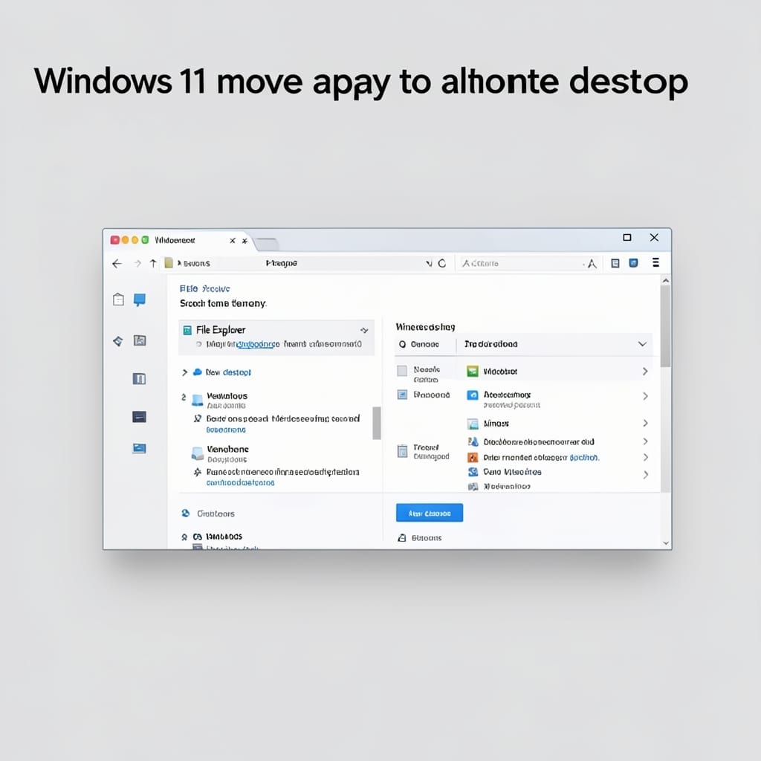Switch to the Widoeneor tab
Image resolution: width=761 pixels, height=761 pixels.
175,240
